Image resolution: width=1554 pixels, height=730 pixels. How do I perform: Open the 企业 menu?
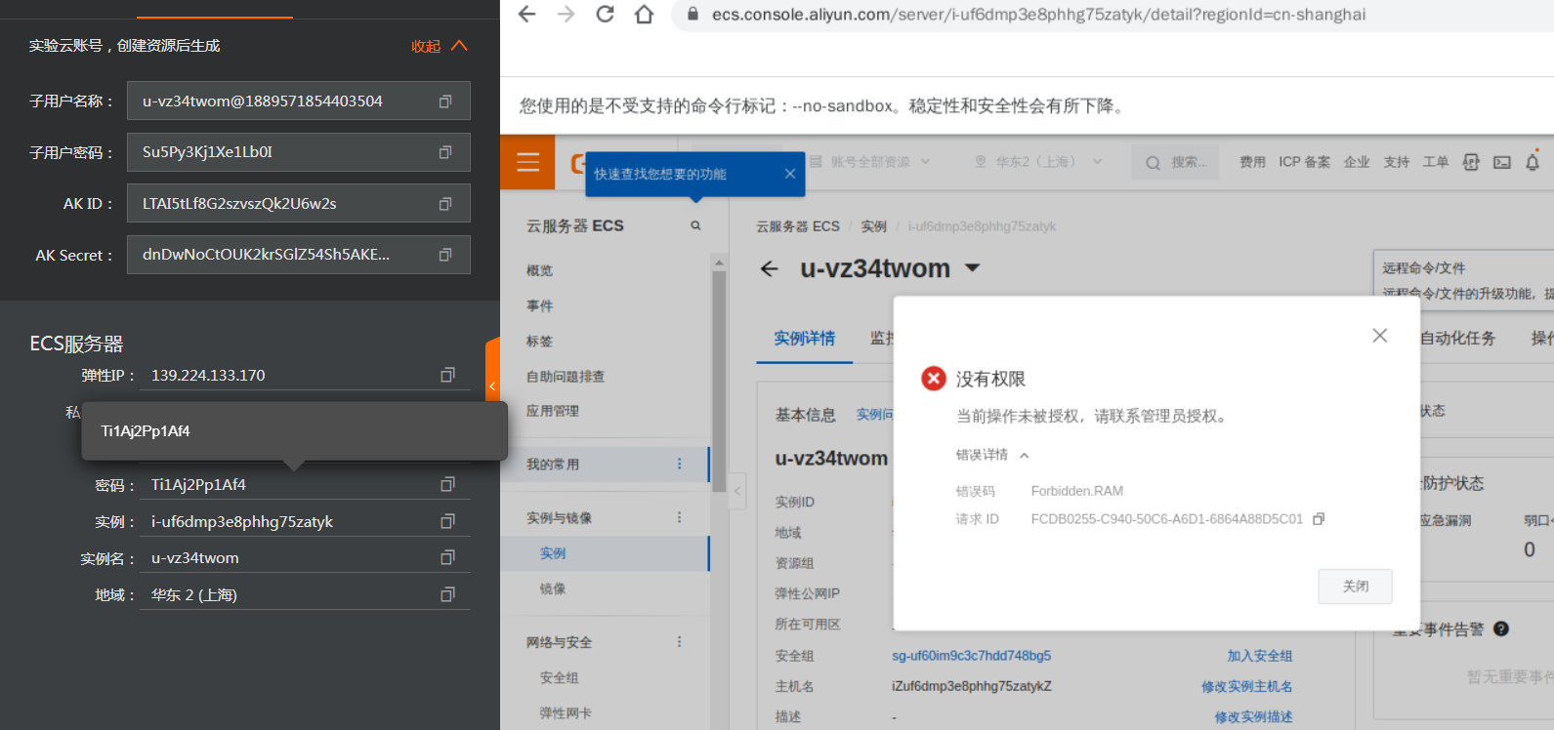click(x=1357, y=162)
